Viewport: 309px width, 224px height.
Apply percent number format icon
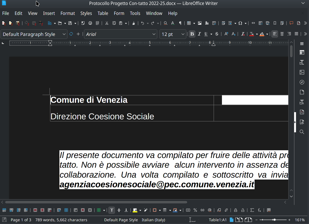[x=195, y=210]
